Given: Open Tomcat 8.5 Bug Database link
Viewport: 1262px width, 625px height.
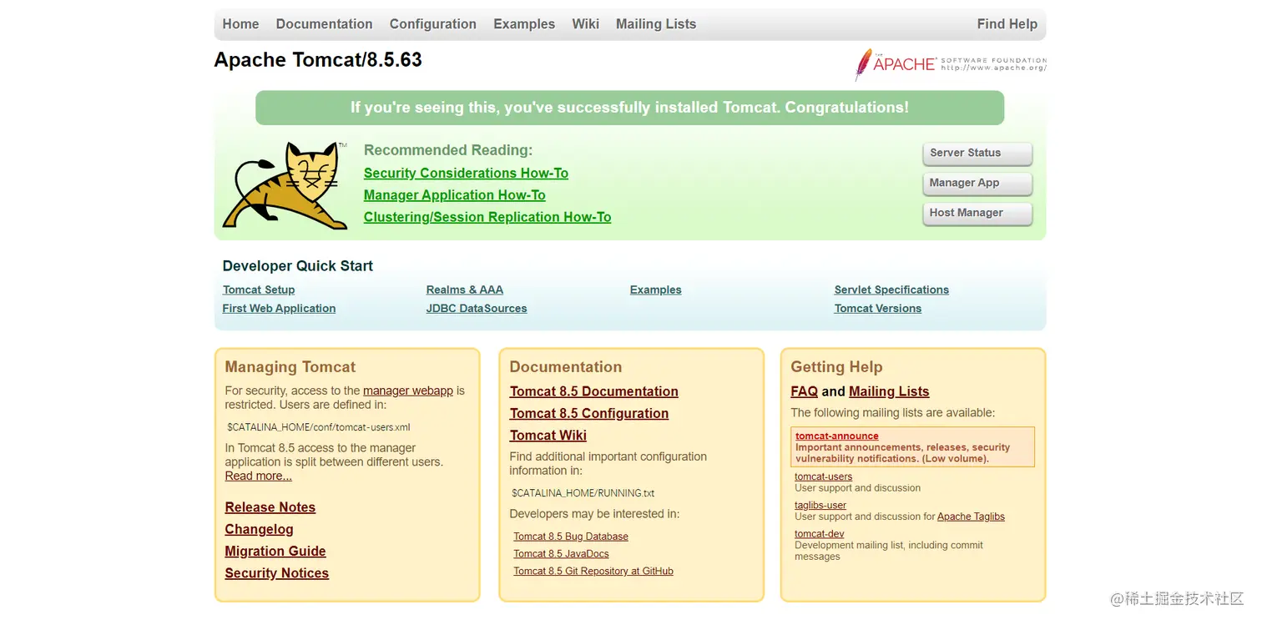Looking at the screenshot, I should tap(571, 537).
